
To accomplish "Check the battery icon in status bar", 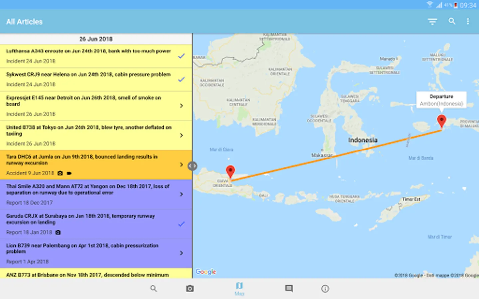I will click(456, 5).
